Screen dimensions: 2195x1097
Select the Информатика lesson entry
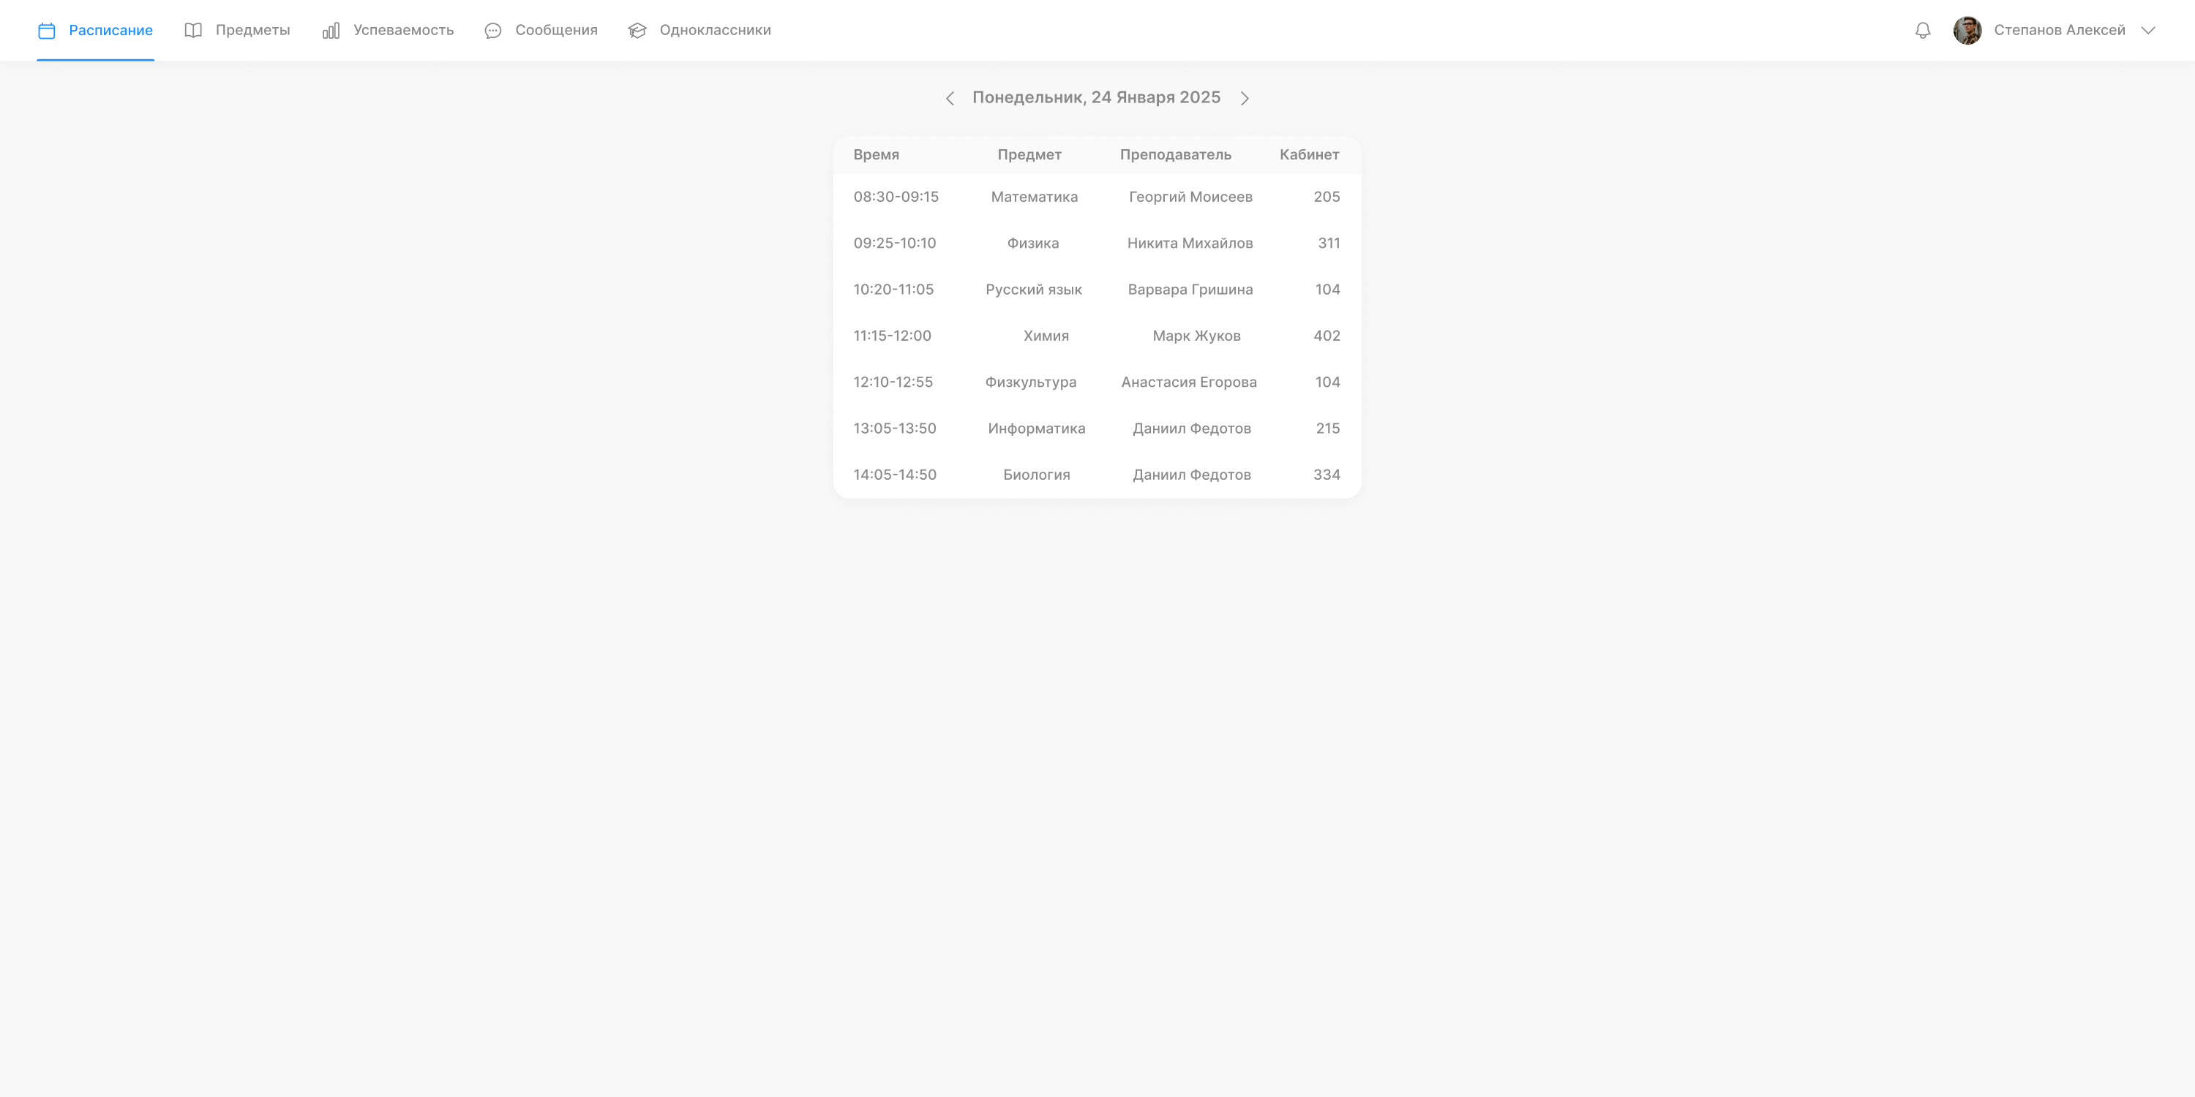tap(1036, 429)
